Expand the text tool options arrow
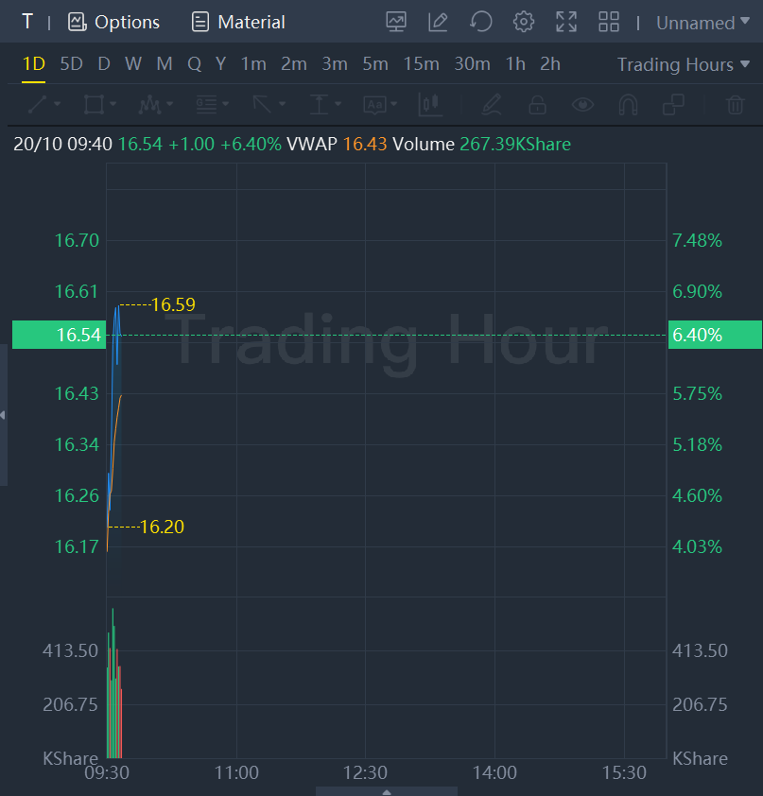 (394, 104)
